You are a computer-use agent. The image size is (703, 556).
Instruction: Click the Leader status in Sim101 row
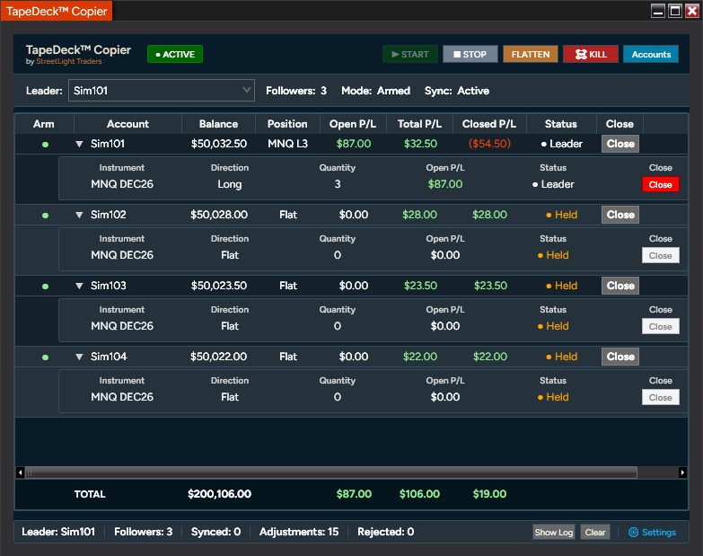[x=562, y=144]
